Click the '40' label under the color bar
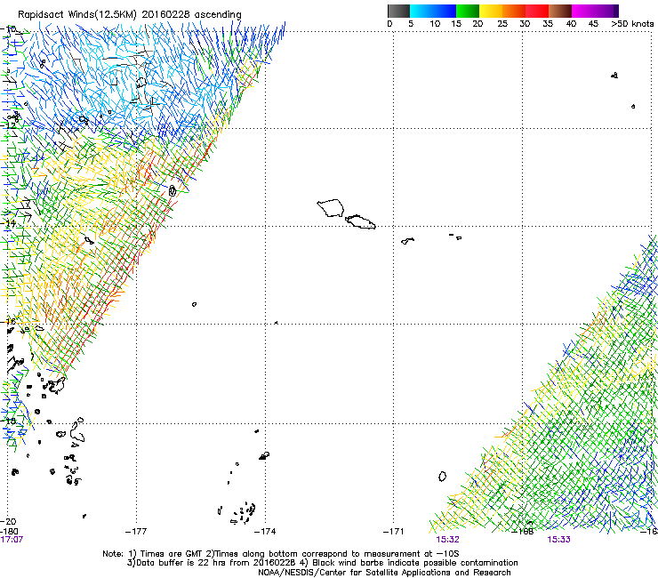The width and height of the screenshot is (658, 578). pyautogui.click(x=571, y=24)
